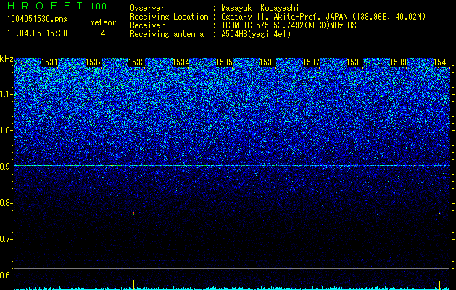Click the meteor echo dot below 1531
Image resolution: width=456 pixels, height=290 pixels.
coord(46,212)
